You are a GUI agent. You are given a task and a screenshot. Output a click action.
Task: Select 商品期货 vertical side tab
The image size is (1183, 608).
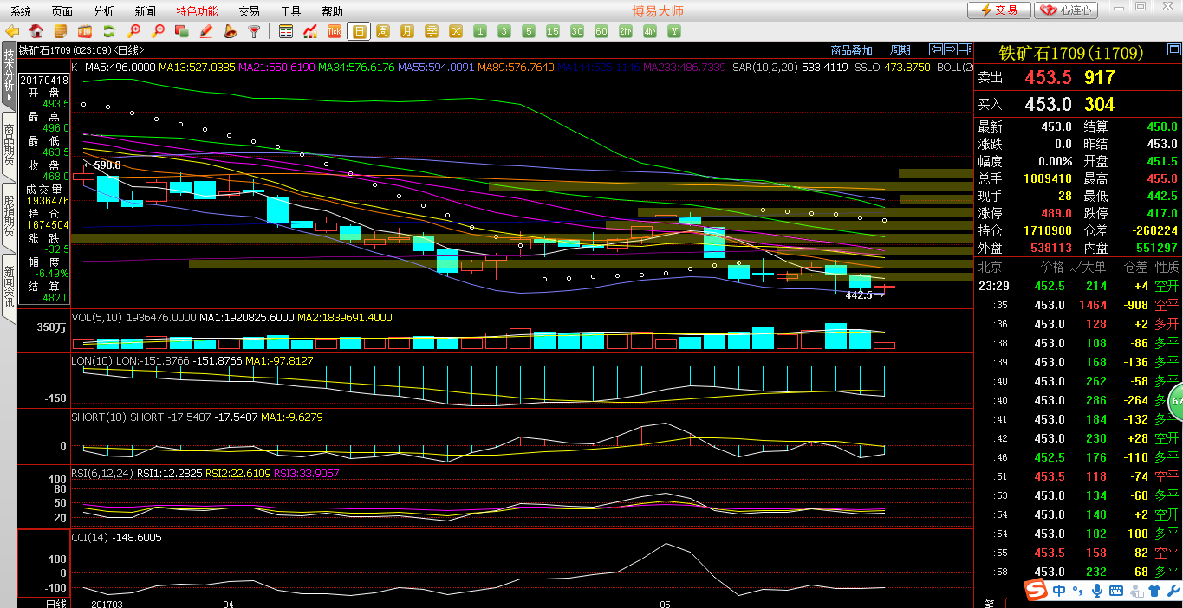(9, 146)
